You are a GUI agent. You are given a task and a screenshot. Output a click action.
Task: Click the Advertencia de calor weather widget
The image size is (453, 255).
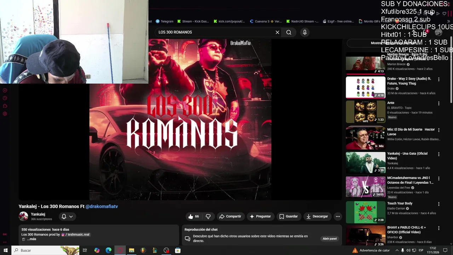(371, 250)
